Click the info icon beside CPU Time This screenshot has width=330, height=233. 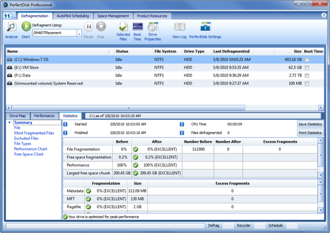(182, 124)
